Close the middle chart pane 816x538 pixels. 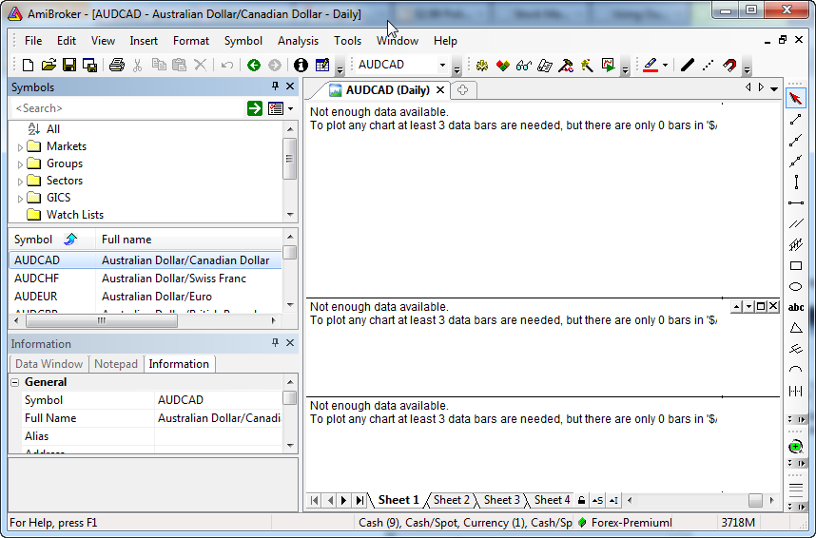tap(773, 306)
